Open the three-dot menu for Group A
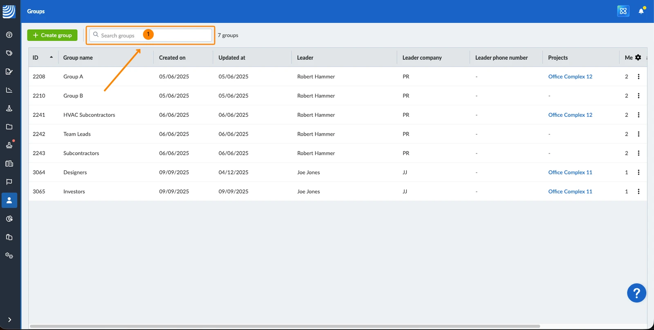Screen dimensions: 654x330 point(638,76)
